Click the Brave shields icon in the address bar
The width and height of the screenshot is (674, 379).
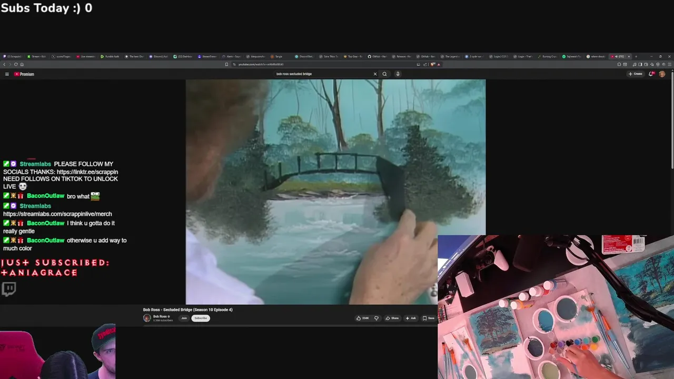coord(433,64)
